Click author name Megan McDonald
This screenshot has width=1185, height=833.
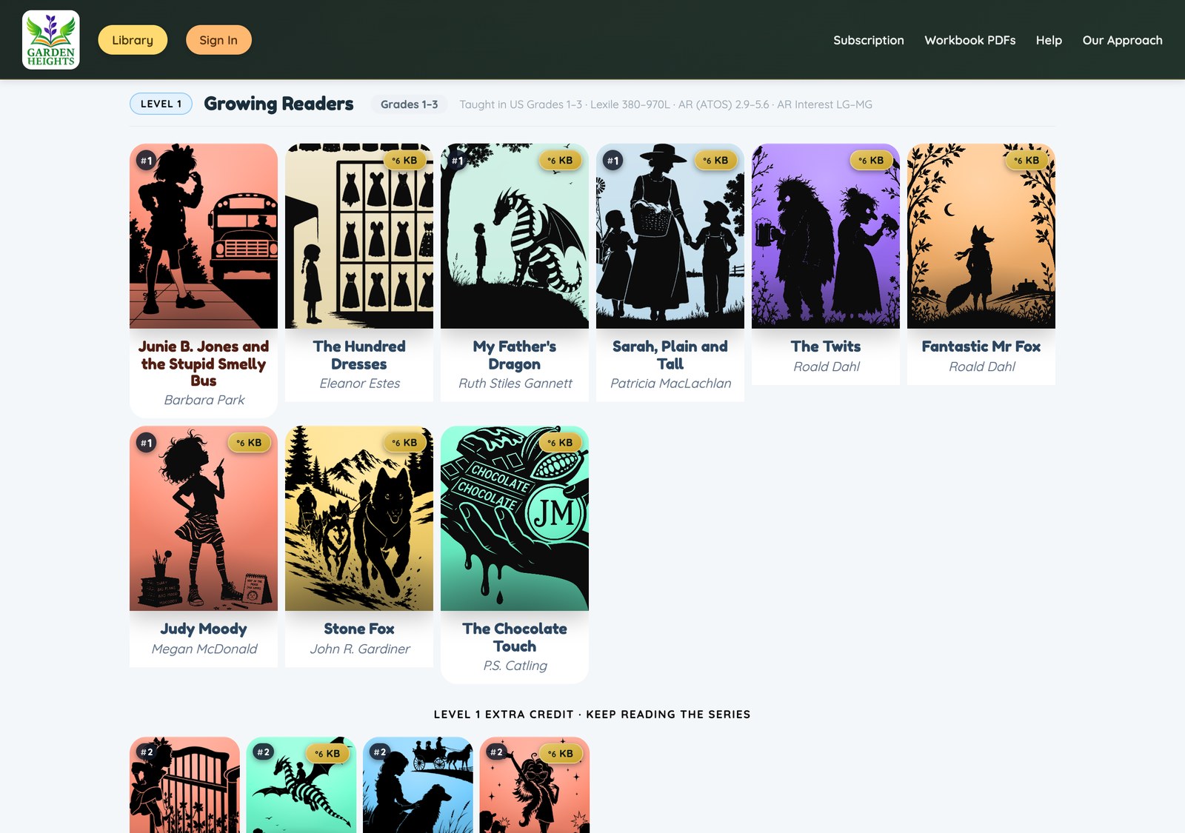(204, 649)
